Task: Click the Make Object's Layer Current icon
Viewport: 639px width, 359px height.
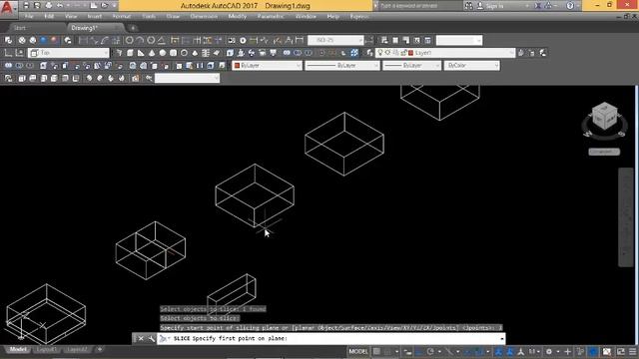Action: click(521, 53)
